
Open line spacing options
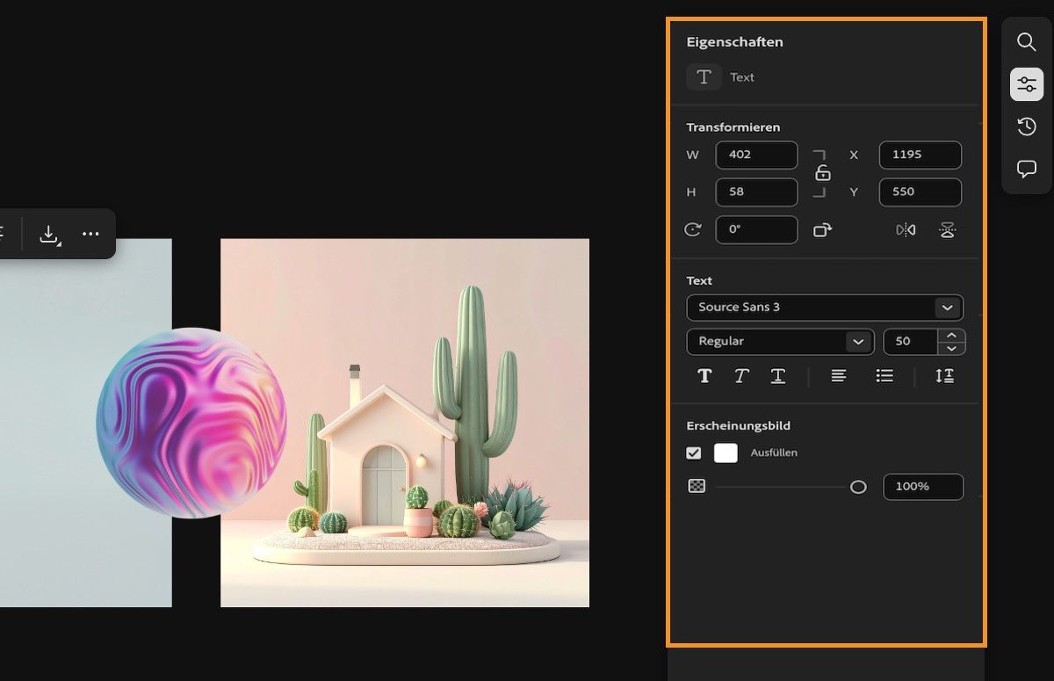pos(945,375)
